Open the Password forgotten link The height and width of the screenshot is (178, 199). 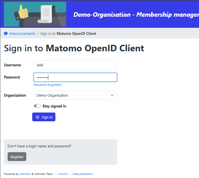48,85
